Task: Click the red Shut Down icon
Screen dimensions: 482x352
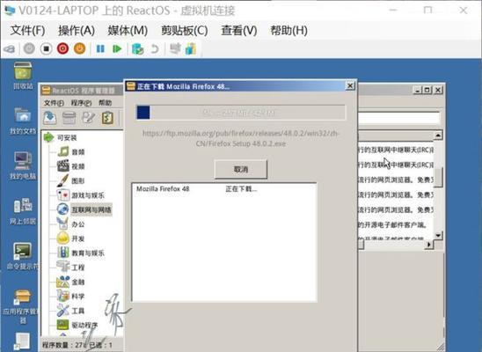Action: [x=62, y=48]
